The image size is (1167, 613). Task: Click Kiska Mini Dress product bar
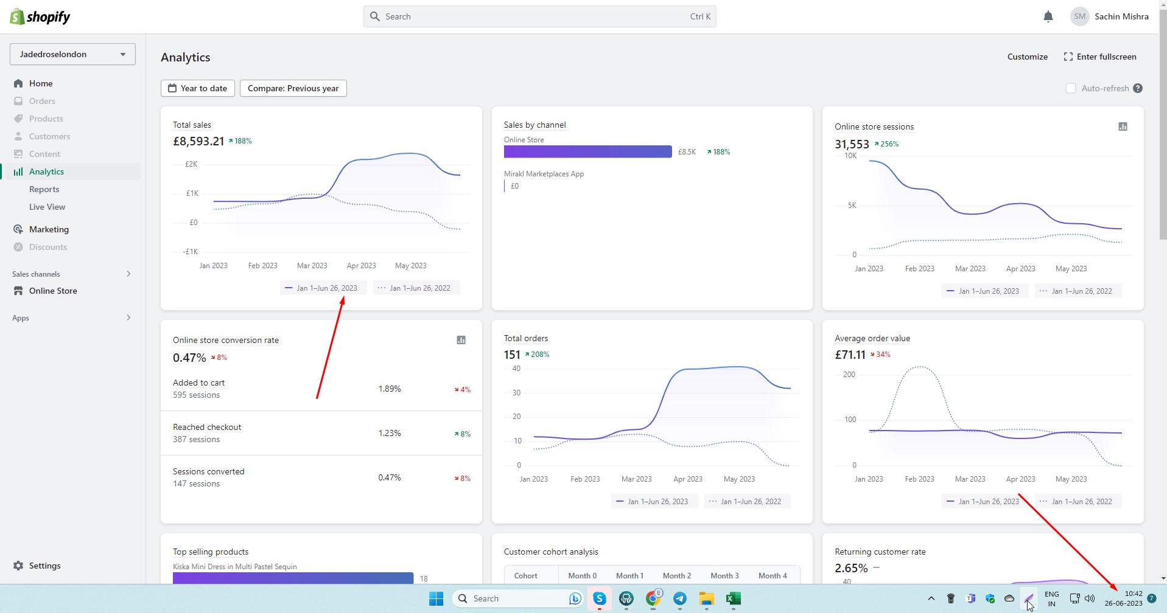coord(293,578)
